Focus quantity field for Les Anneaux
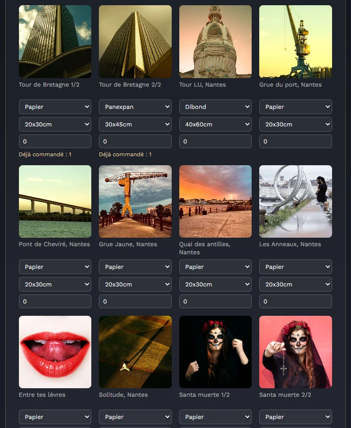The height and width of the screenshot is (428, 351). click(x=296, y=301)
